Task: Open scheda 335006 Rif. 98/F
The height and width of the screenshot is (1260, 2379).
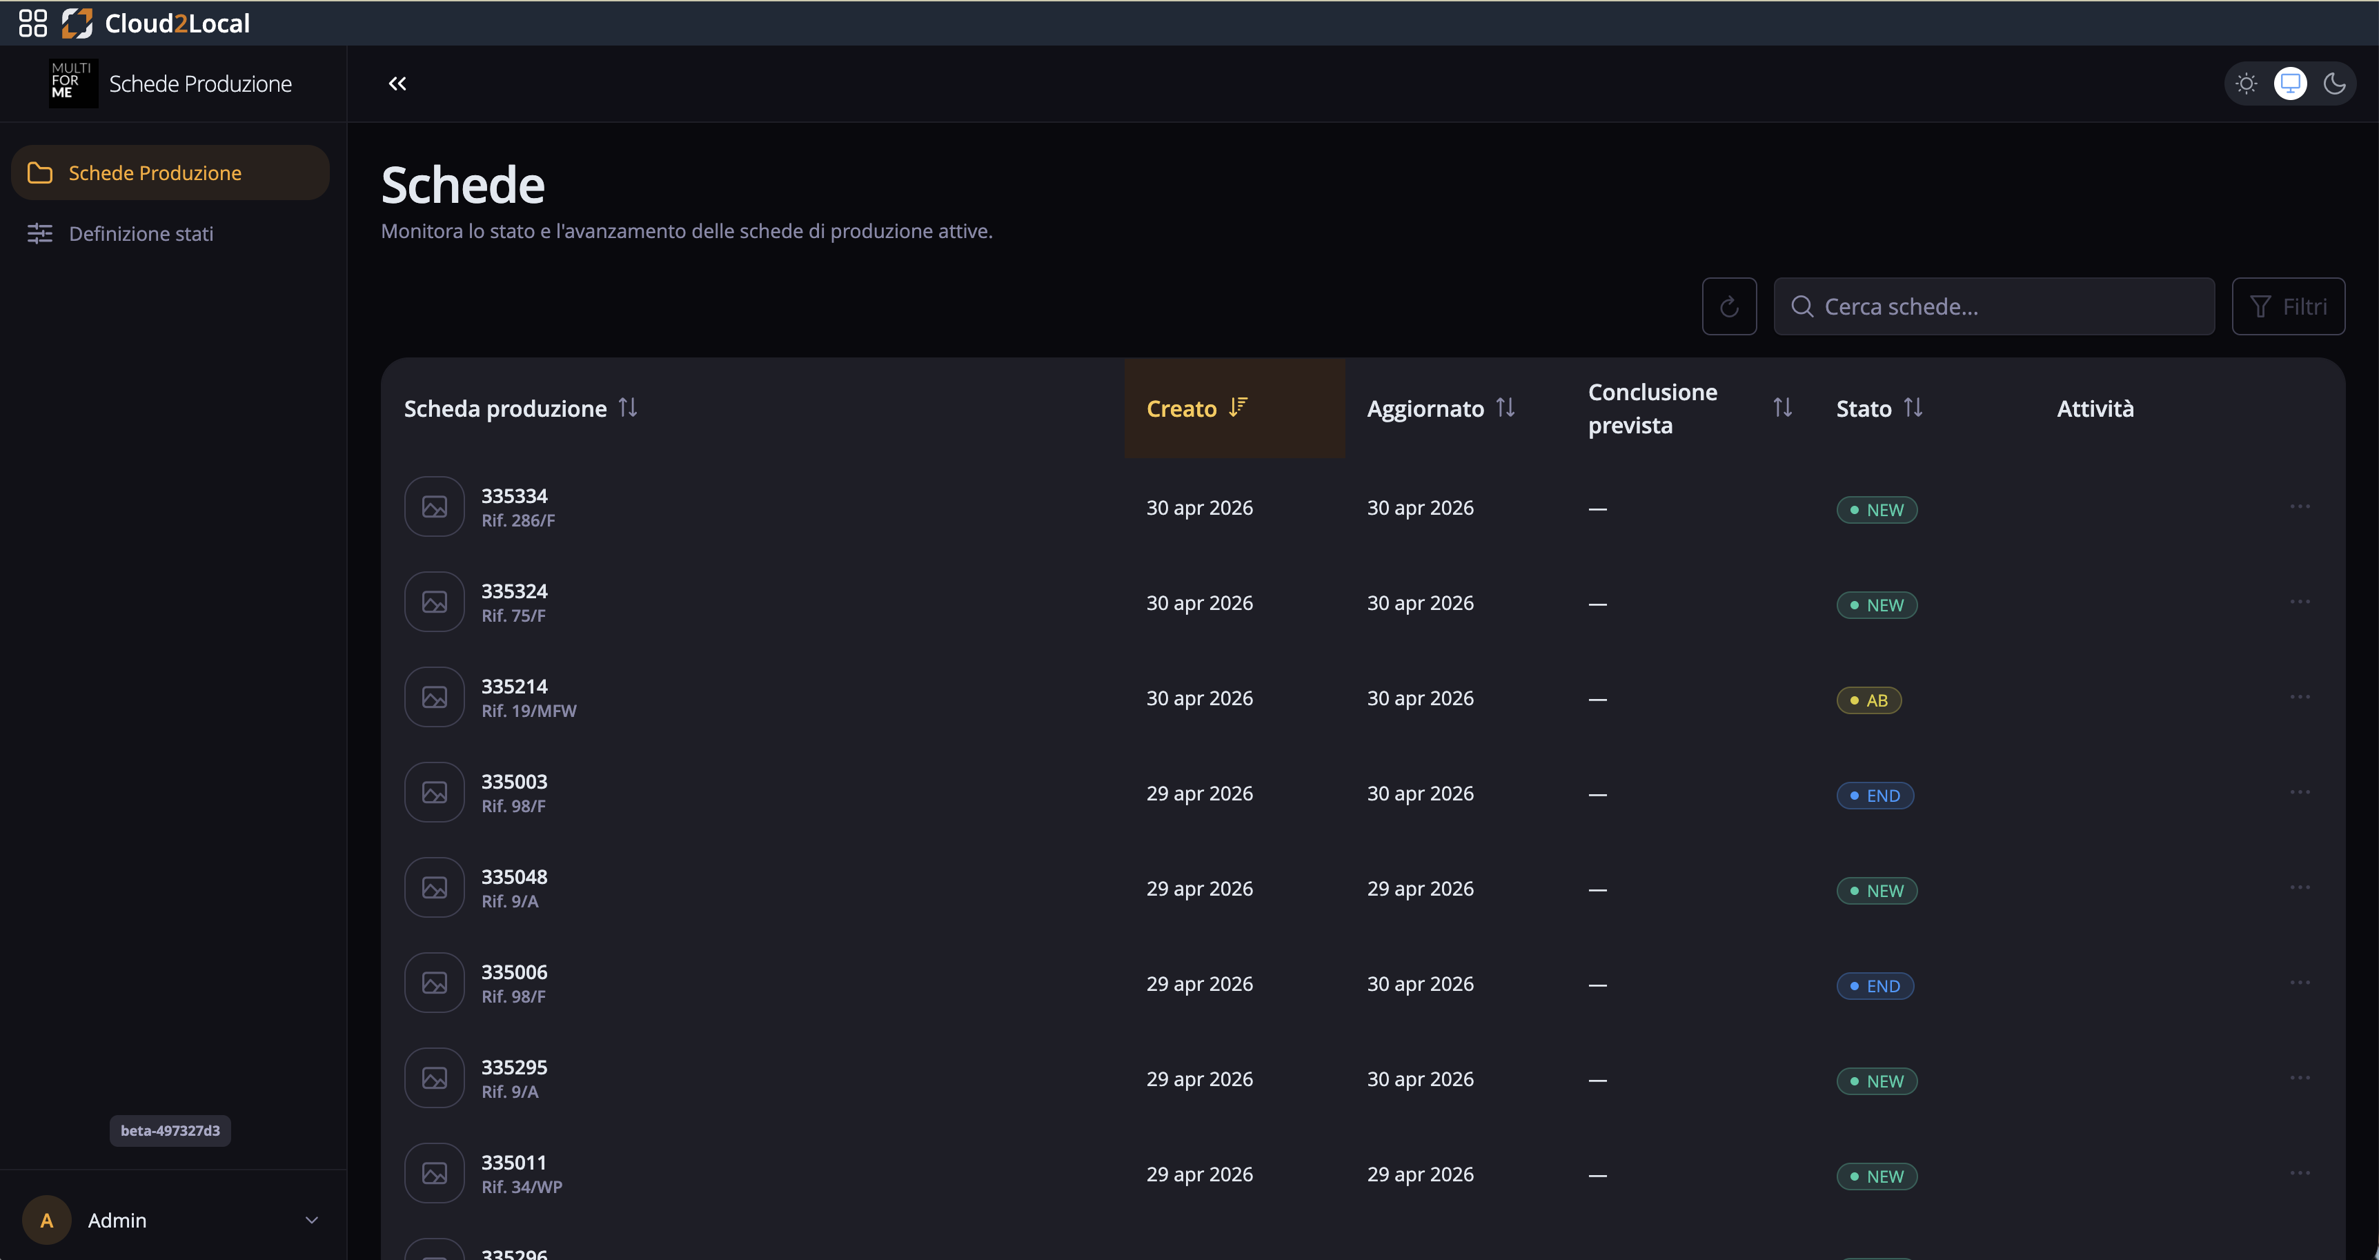Action: [515, 983]
